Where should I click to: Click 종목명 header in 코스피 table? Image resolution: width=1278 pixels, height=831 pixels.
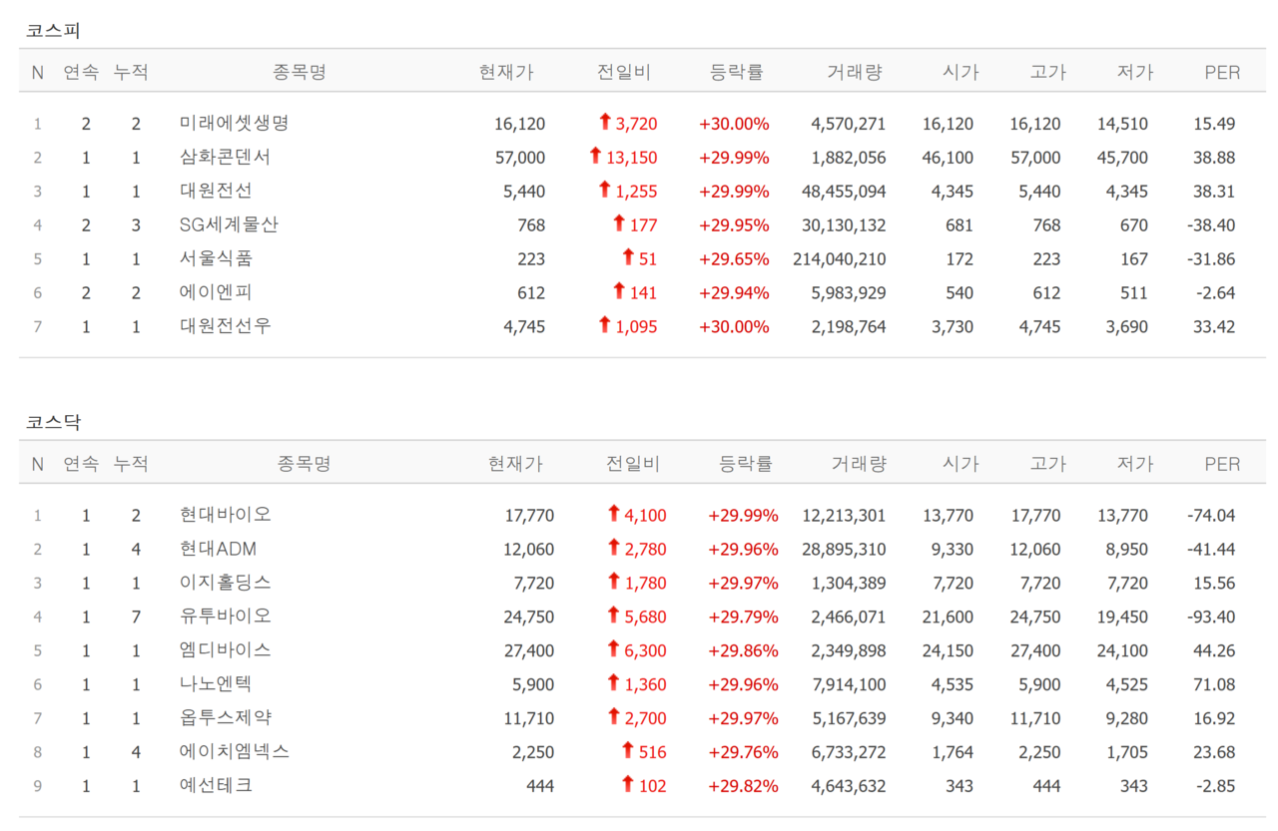[x=300, y=72]
